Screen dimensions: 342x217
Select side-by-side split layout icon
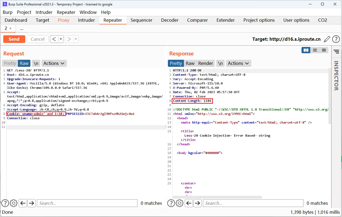point(306,50)
